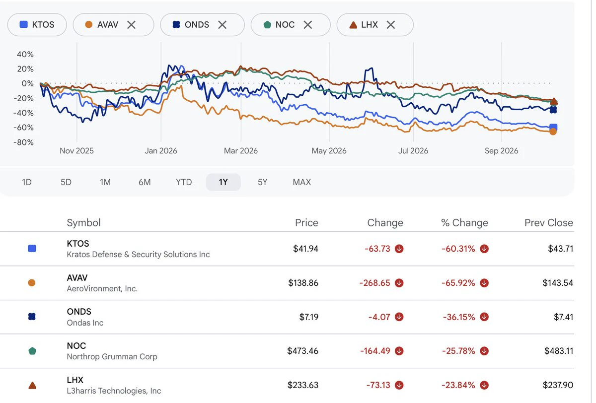Click the down arrow beside -164.49 change

coord(399,351)
